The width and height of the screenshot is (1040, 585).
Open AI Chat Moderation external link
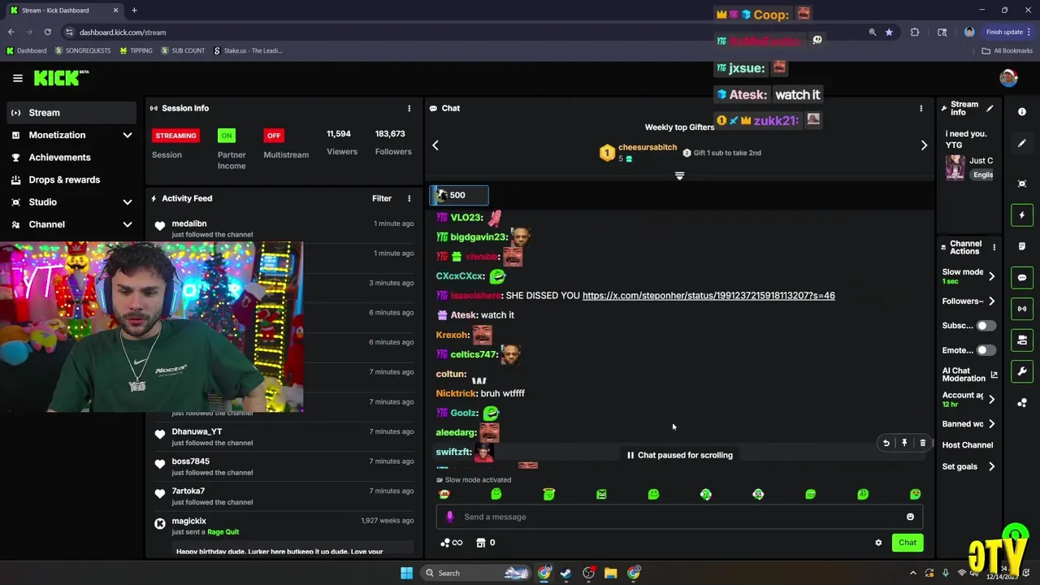coord(994,375)
